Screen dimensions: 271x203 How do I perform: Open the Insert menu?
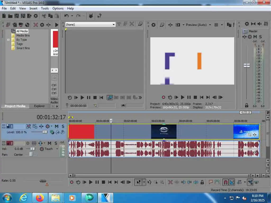(x=33, y=8)
